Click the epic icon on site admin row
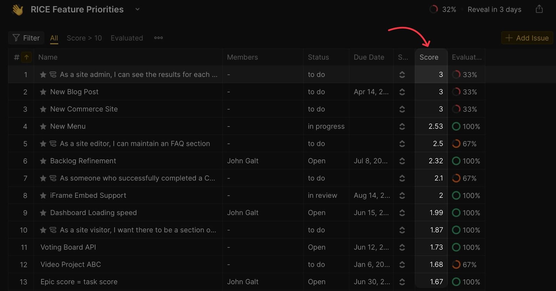This screenshot has height=291, width=556. click(x=53, y=75)
